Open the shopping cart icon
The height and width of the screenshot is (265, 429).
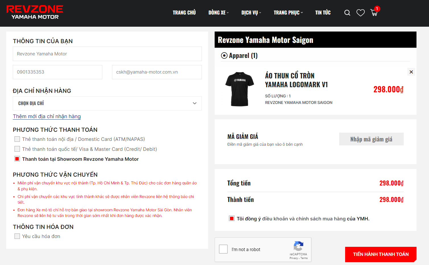[374, 13]
